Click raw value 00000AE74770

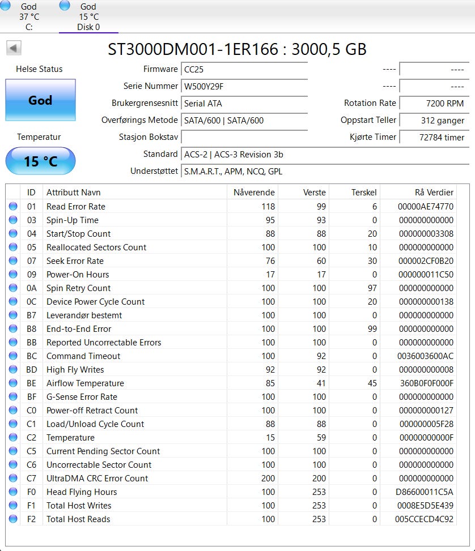[x=425, y=207]
